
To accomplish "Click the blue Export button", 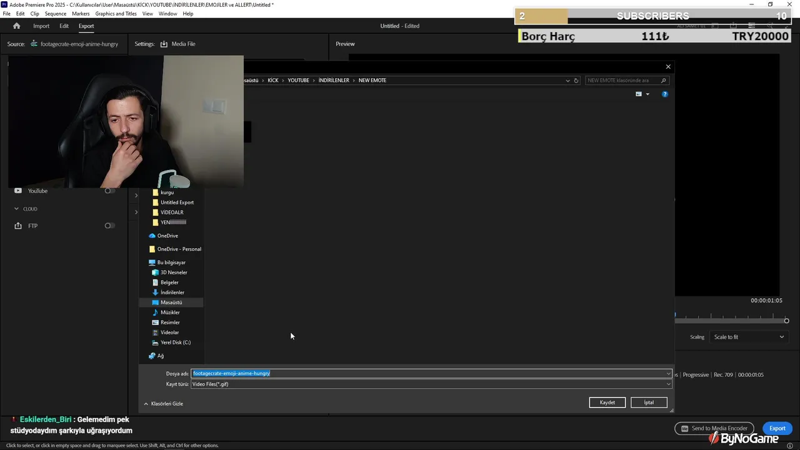I will (777, 428).
